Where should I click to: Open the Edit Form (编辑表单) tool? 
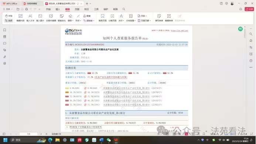coord(169,18)
